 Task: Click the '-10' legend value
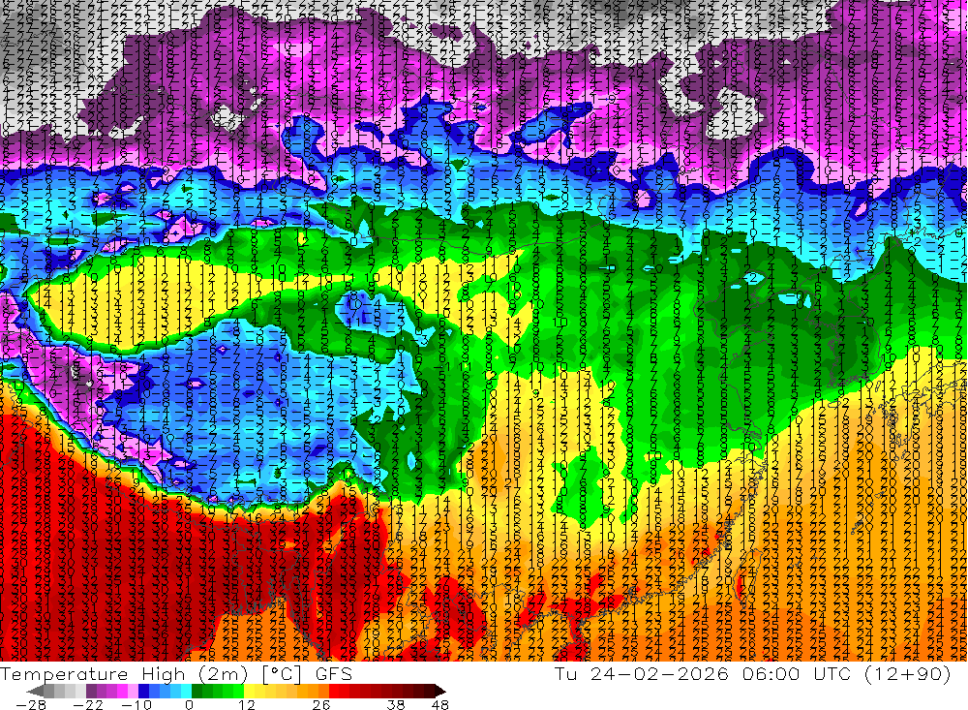click(x=136, y=705)
